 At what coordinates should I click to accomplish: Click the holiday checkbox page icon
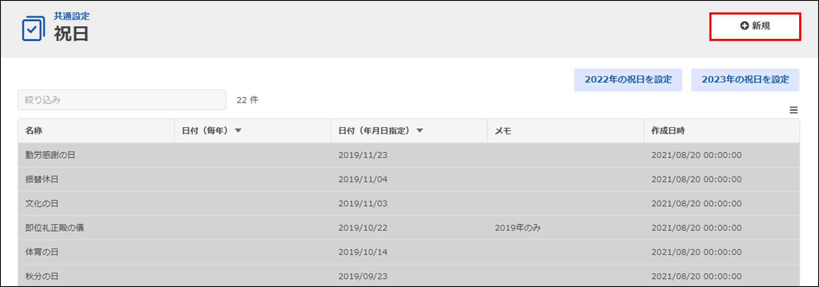click(33, 29)
